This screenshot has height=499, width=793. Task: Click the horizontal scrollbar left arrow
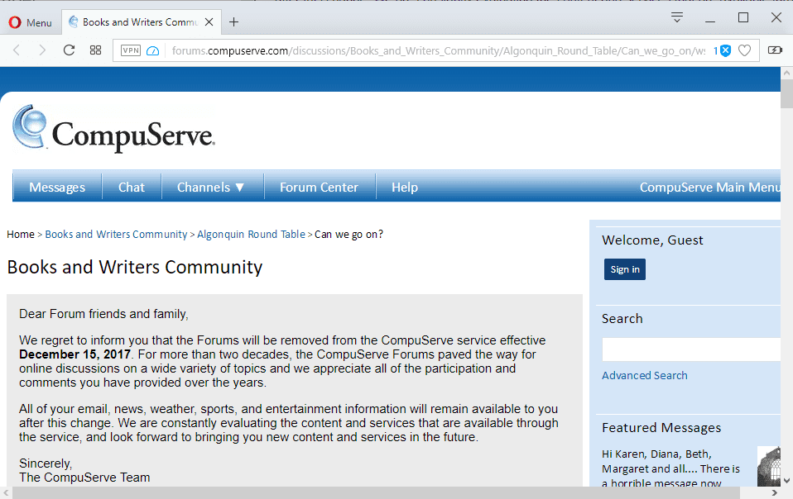[6, 493]
